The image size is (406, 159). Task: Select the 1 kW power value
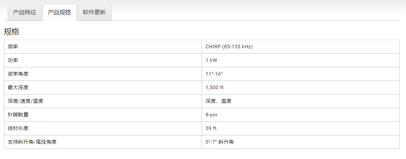[211, 61]
